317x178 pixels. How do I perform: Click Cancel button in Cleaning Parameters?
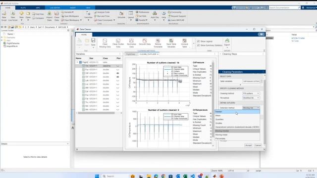click(258, 145)
